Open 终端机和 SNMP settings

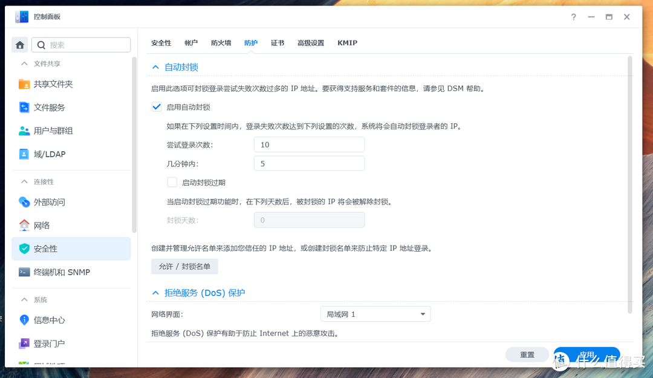click(24, 272)
